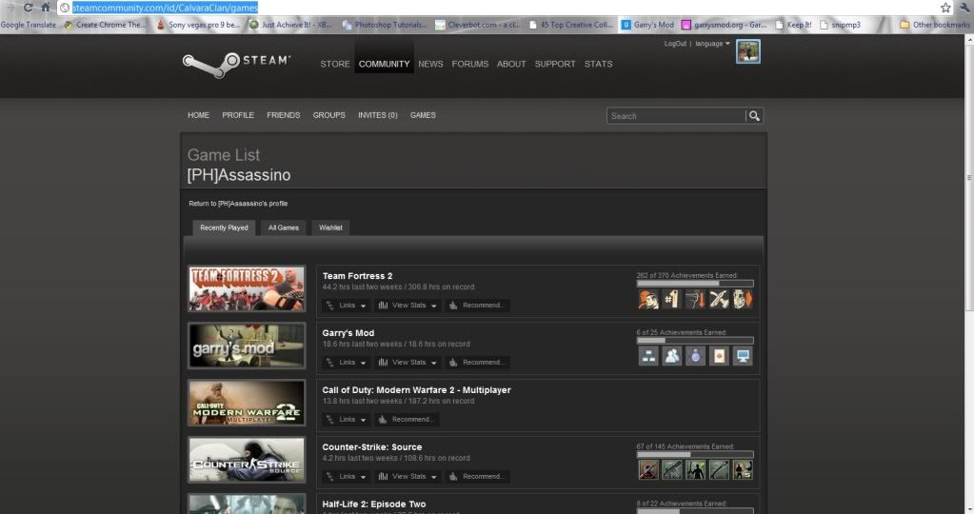Open the Garry's Mod bookmark

coord(647,25)
